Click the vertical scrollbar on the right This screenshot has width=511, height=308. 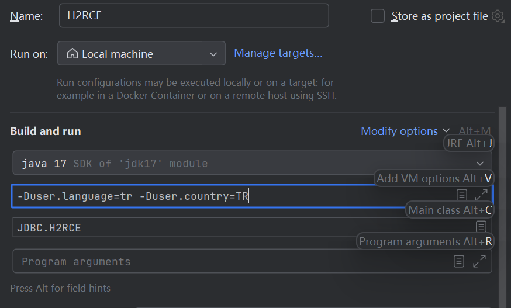[502, 205]
